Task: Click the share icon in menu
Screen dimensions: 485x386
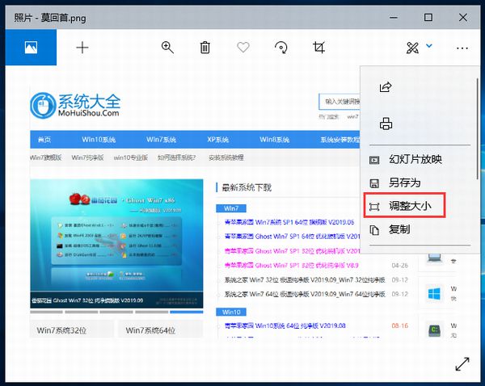Action: (x=386, y=87)
